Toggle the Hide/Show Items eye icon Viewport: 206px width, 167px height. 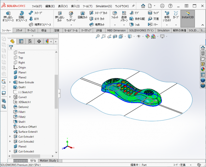point(138,36)
